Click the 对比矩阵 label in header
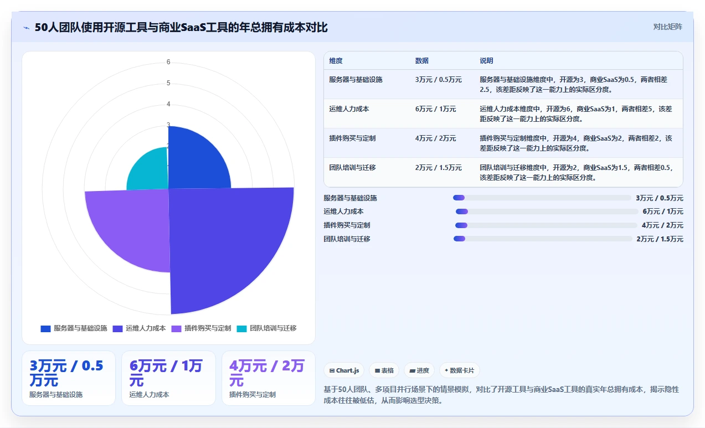The width and height of the screenshot is (705, 428). 668,27
